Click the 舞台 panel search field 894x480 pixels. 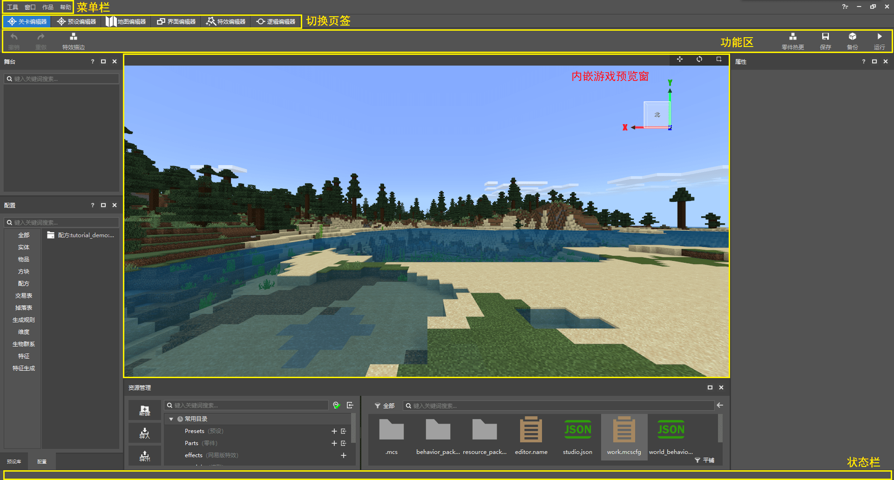(x=61, y=79)
